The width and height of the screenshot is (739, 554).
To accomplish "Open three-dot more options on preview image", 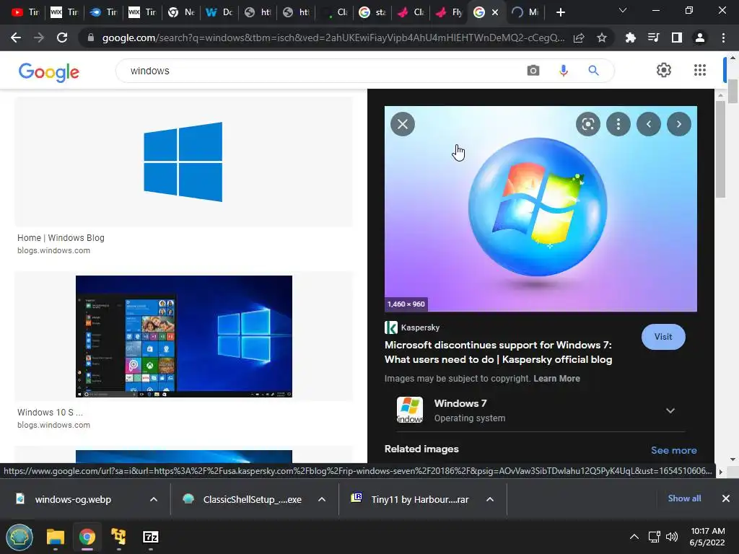I will pos(618,124).
